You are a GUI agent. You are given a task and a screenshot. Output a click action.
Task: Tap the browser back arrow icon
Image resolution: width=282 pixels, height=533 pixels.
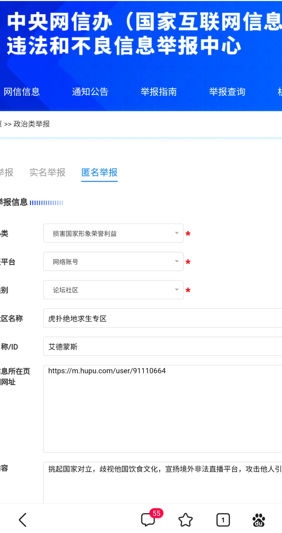click(x=23, y=520)
